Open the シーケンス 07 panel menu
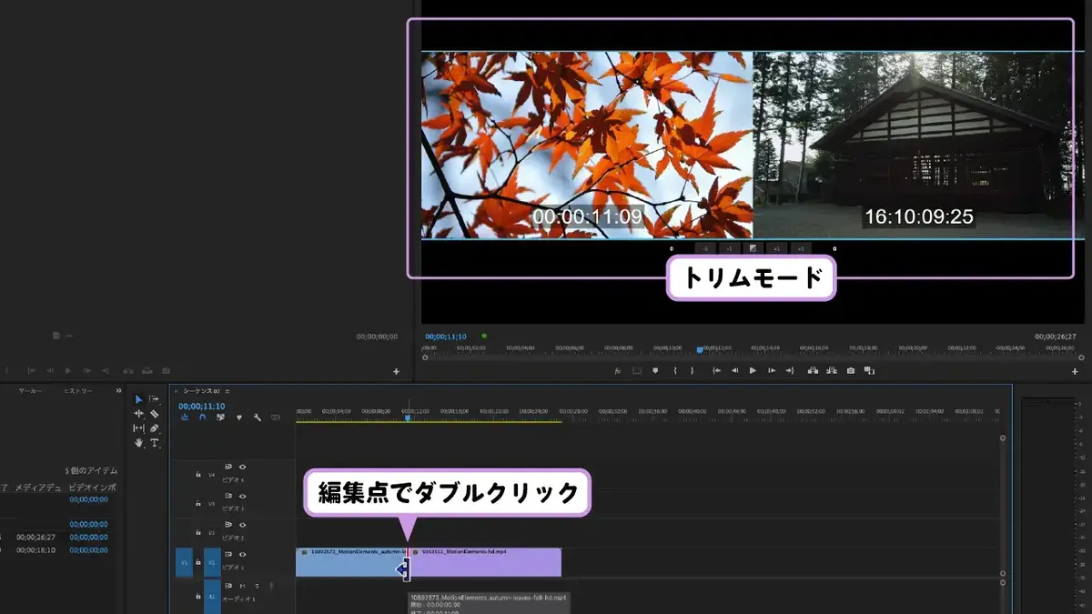This screenshot has height=614, width=1092. 227,390
